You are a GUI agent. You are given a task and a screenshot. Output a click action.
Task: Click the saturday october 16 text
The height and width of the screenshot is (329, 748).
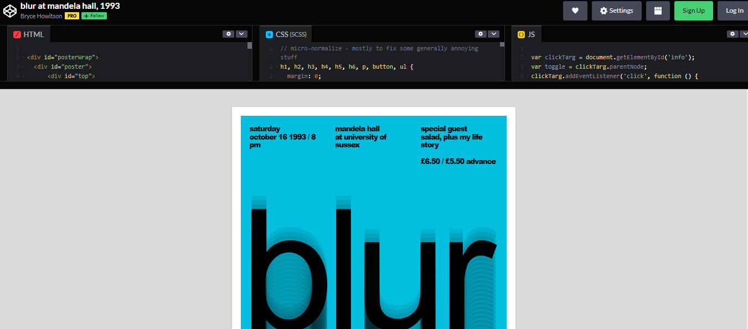pos(282,137)
